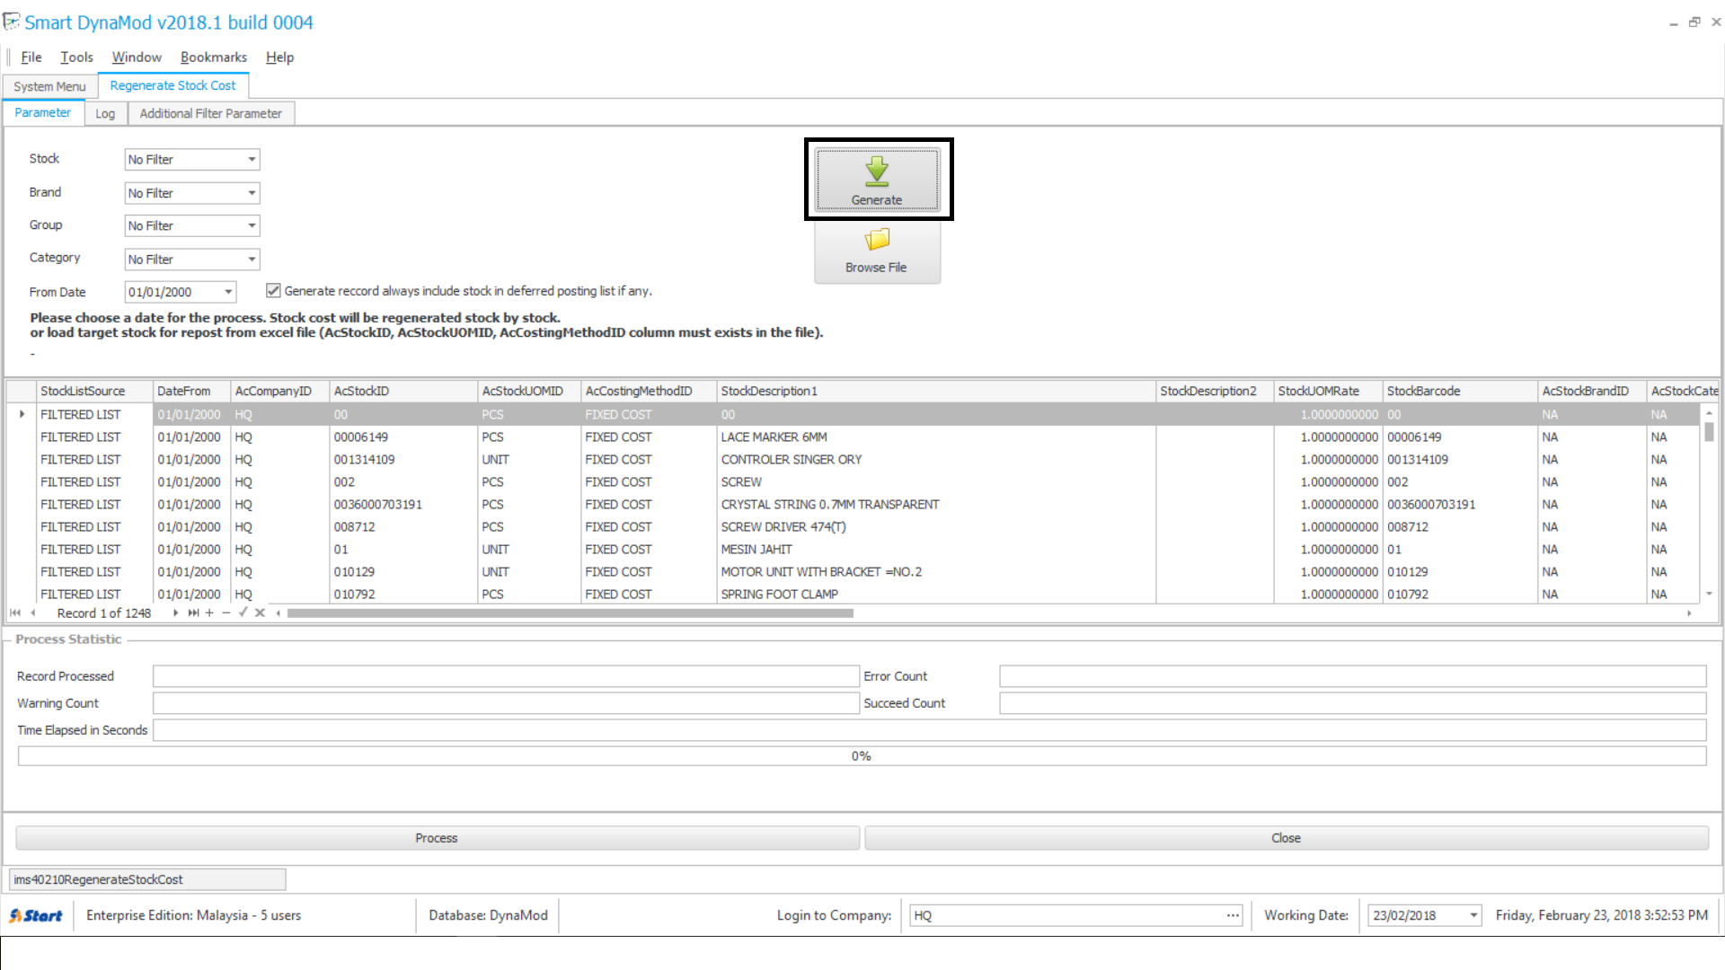Open the From Date picker dropdown
The height and width of the screenshot is (970, 1725).
pyautogui.click(x=228, y=292)
